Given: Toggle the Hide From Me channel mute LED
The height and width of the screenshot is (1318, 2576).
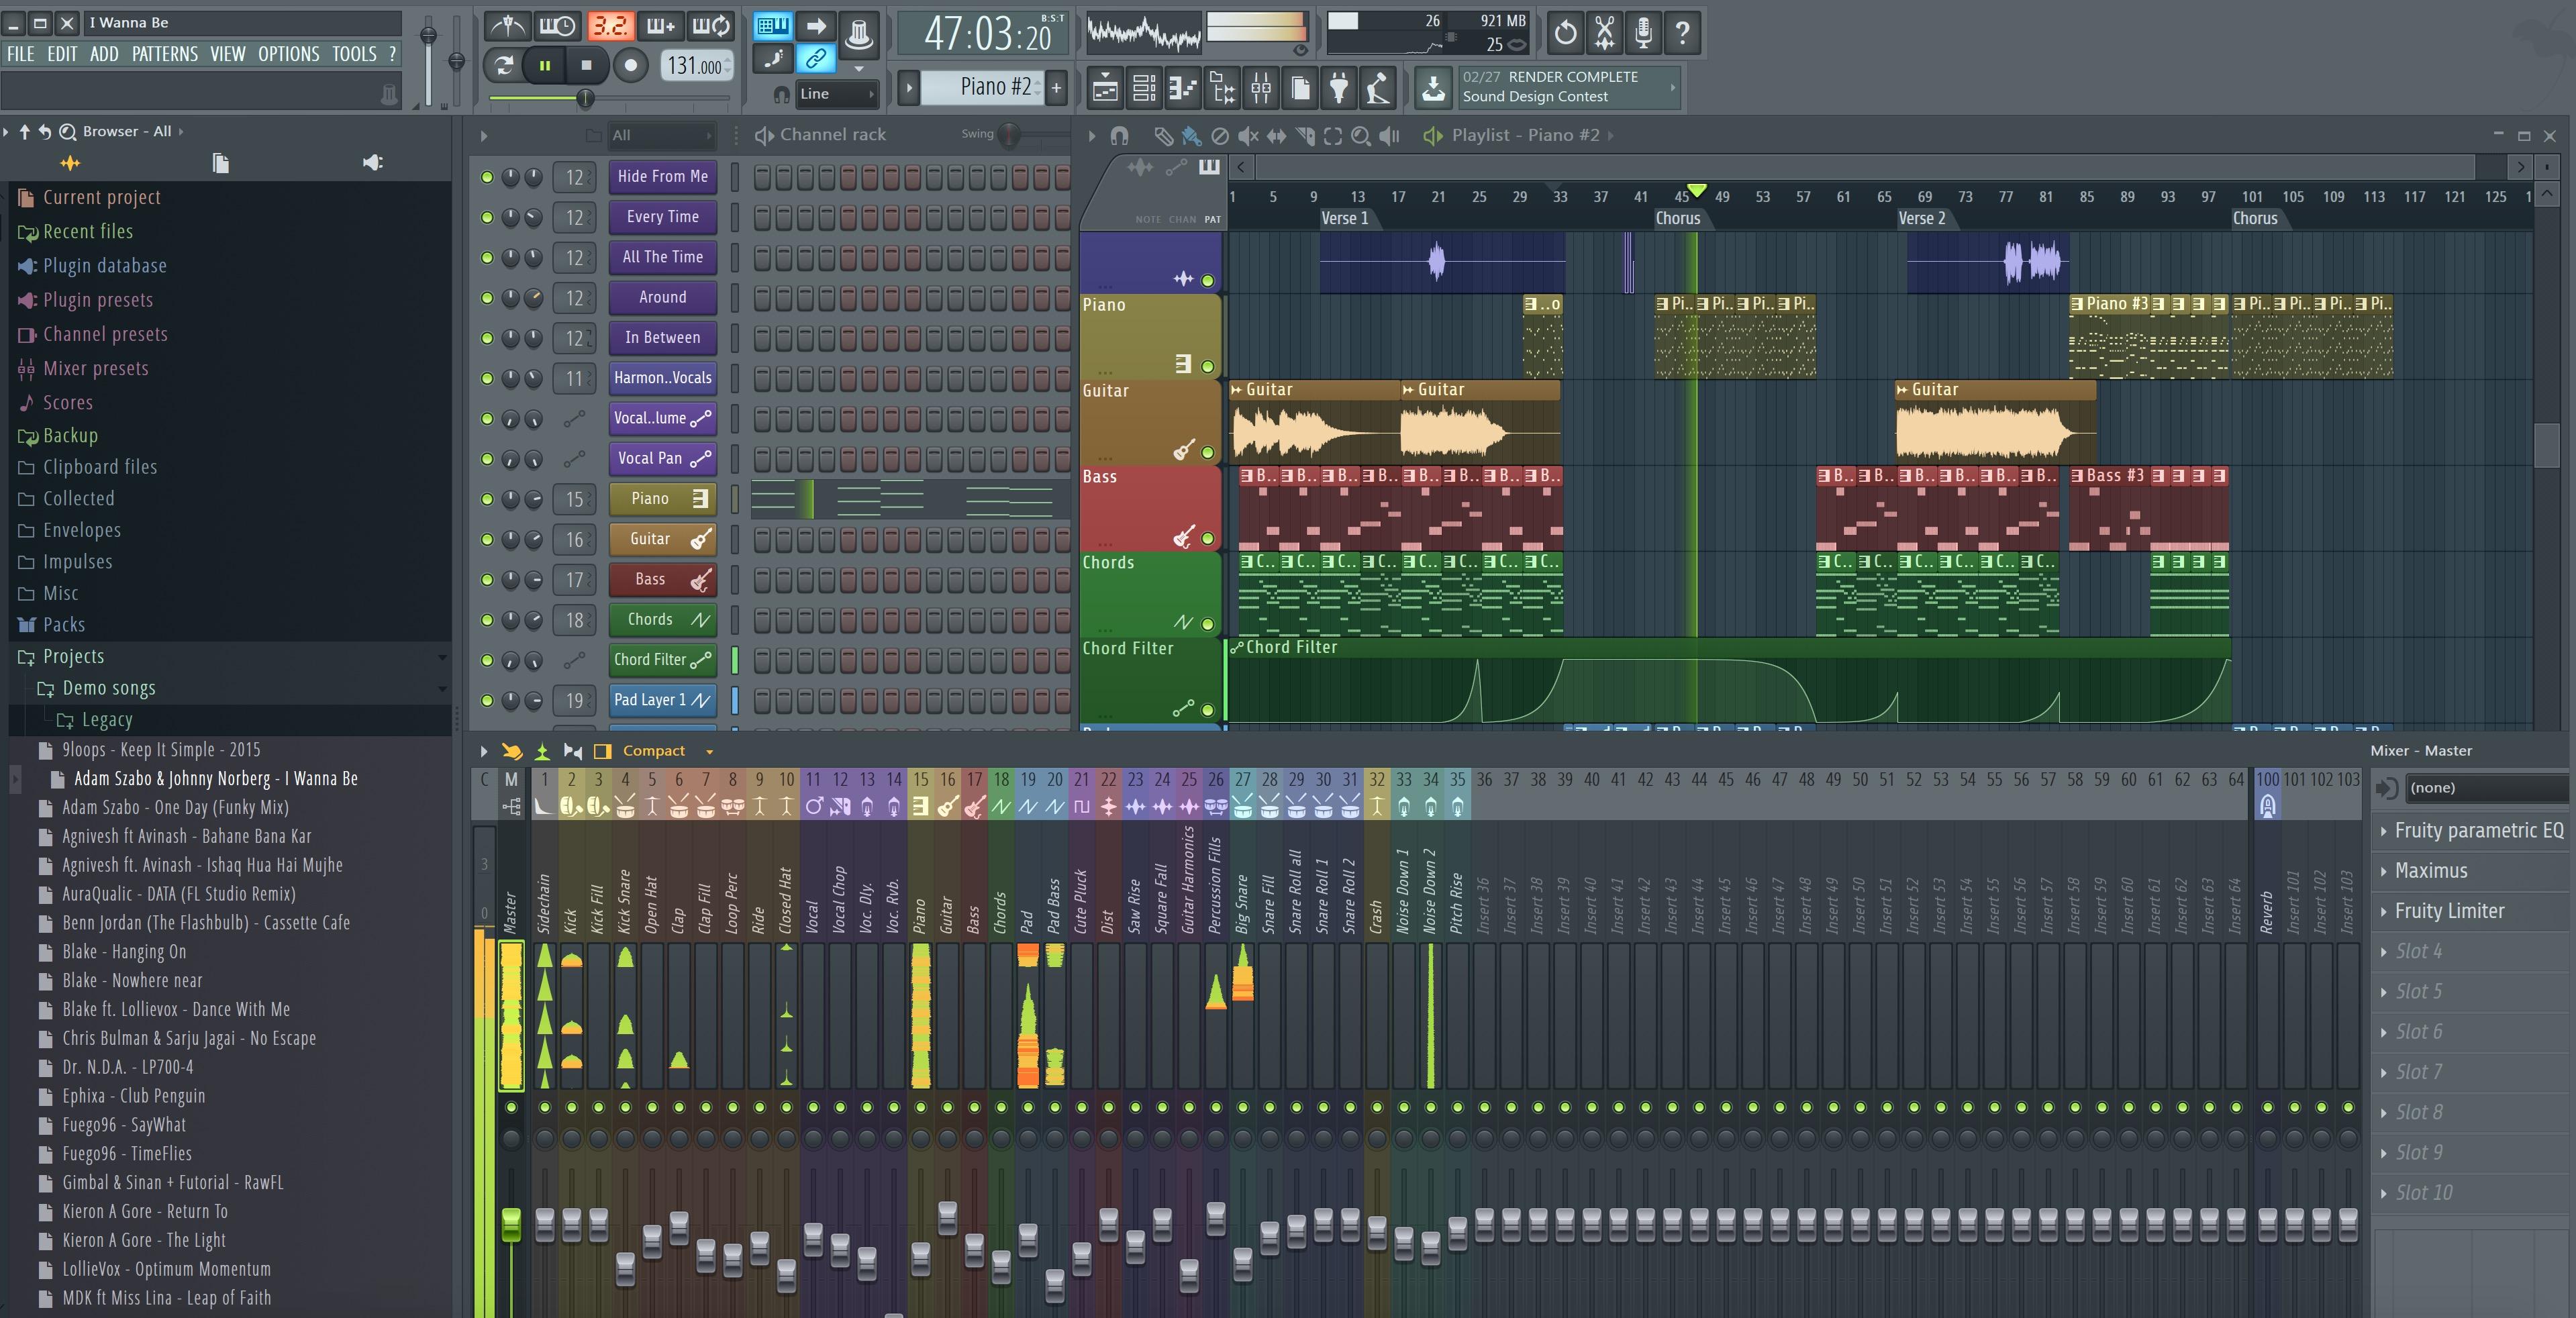Looking at the screenshot, I should (x=487, y=177).
